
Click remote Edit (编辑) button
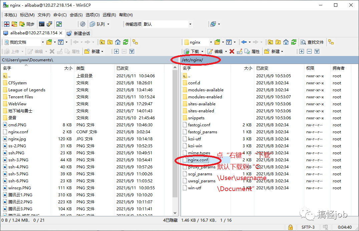coord(215,51)
